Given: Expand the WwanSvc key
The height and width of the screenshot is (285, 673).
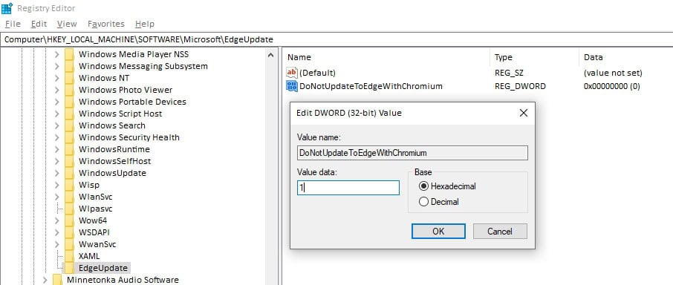Looking at the screenshot, I should [x=56, y=244].
